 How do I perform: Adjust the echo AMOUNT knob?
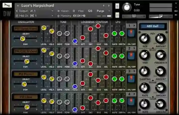point(161,71)
